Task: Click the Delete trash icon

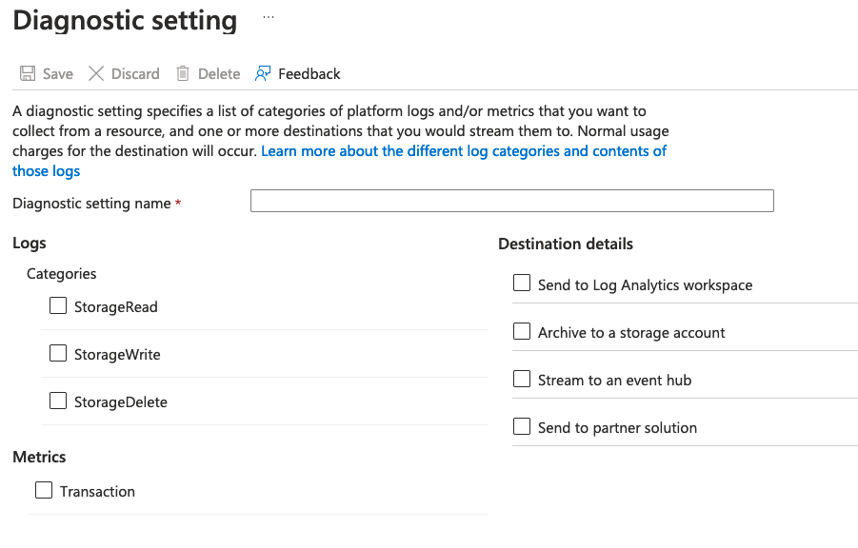Action: pos(181,73)
